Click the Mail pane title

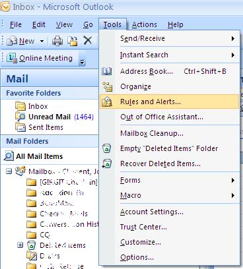tap(17, 79)
